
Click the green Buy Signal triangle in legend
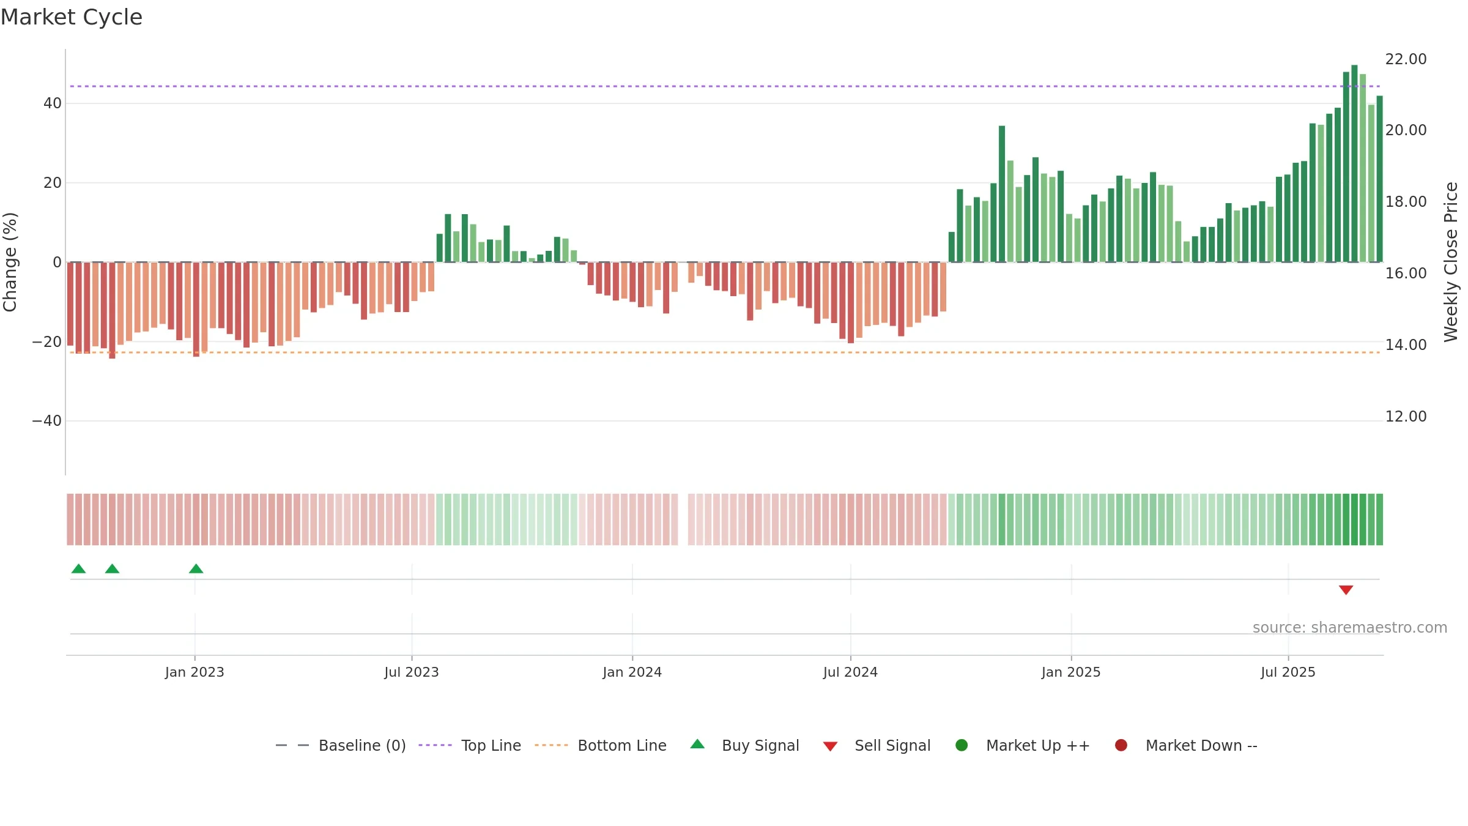click(x=697, y=744)
